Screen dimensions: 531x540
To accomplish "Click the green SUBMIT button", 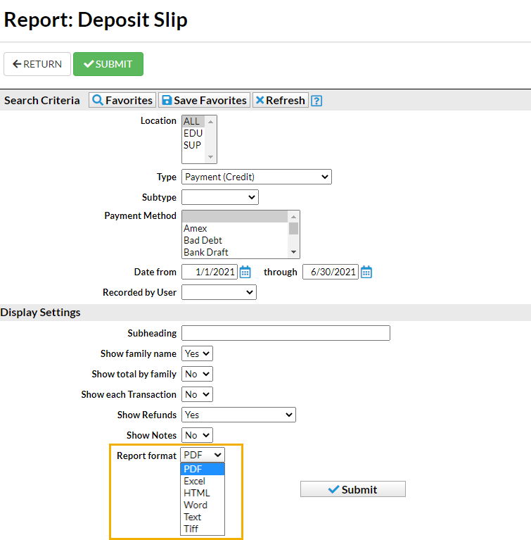I will [108, 64].
